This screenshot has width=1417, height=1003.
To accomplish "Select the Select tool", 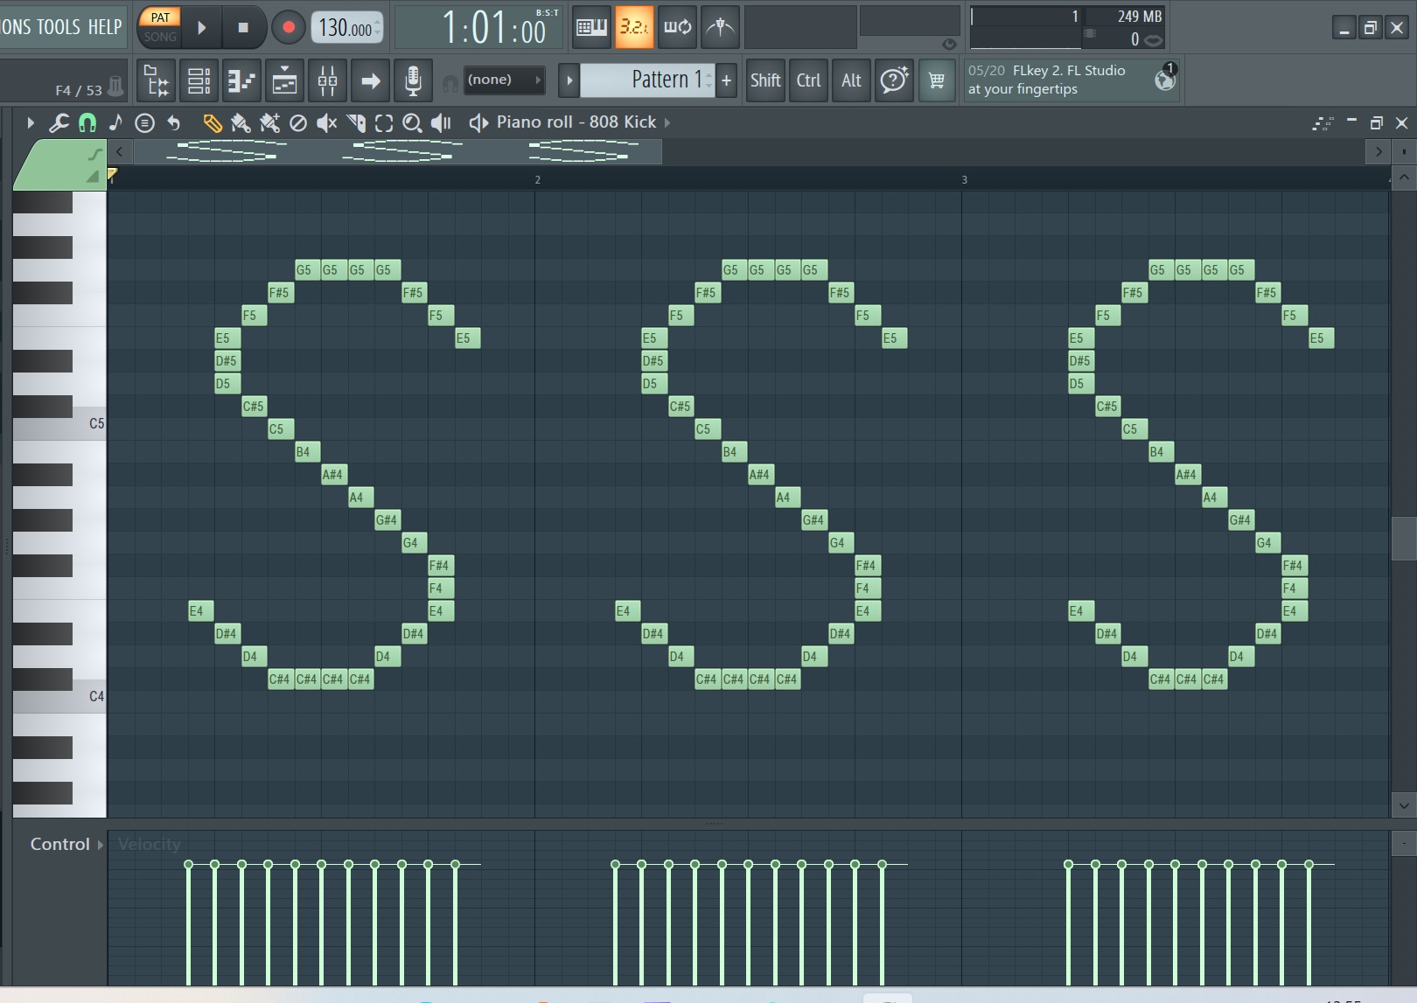I will coord(384,123).
